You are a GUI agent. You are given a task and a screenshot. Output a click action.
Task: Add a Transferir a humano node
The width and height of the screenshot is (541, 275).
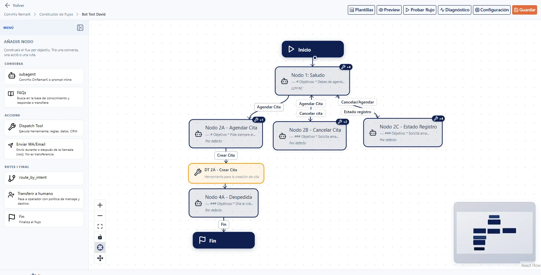tap(44, 198)
